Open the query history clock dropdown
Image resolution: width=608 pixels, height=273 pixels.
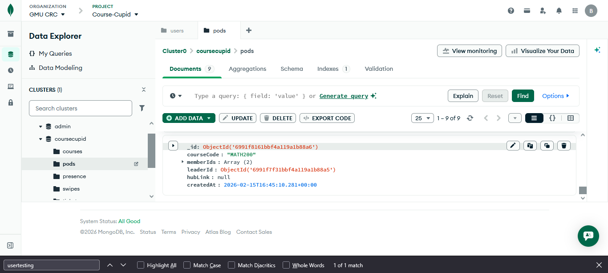point(176,96)
